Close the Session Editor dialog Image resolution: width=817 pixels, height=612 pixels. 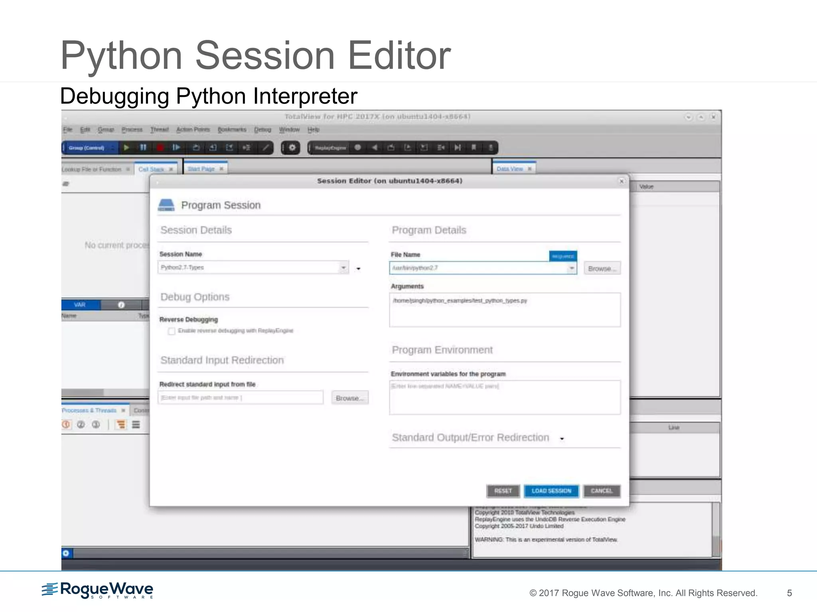622,181
